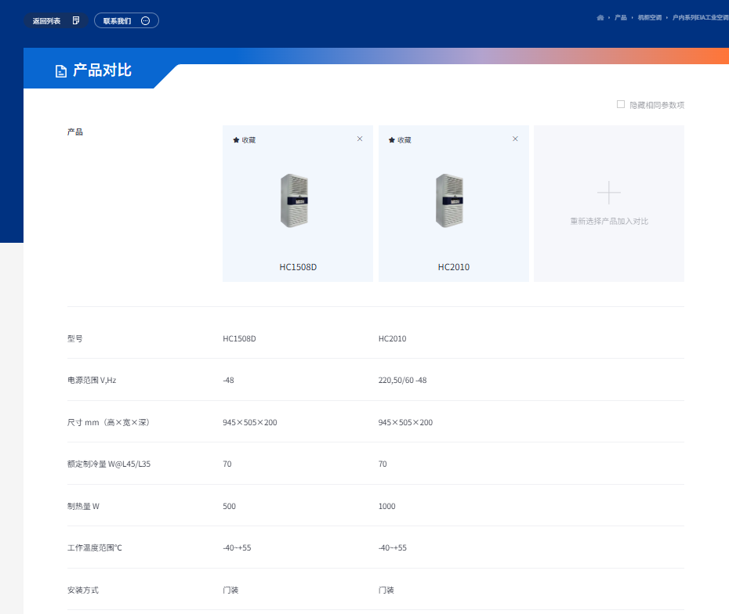Viewport: 729px width, 614px height.
Task: Click the document icon beside 产品对比 heading
Action: (60, 70)
